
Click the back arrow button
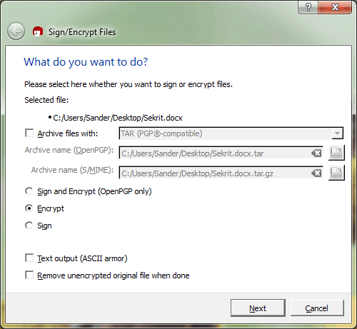16,31
